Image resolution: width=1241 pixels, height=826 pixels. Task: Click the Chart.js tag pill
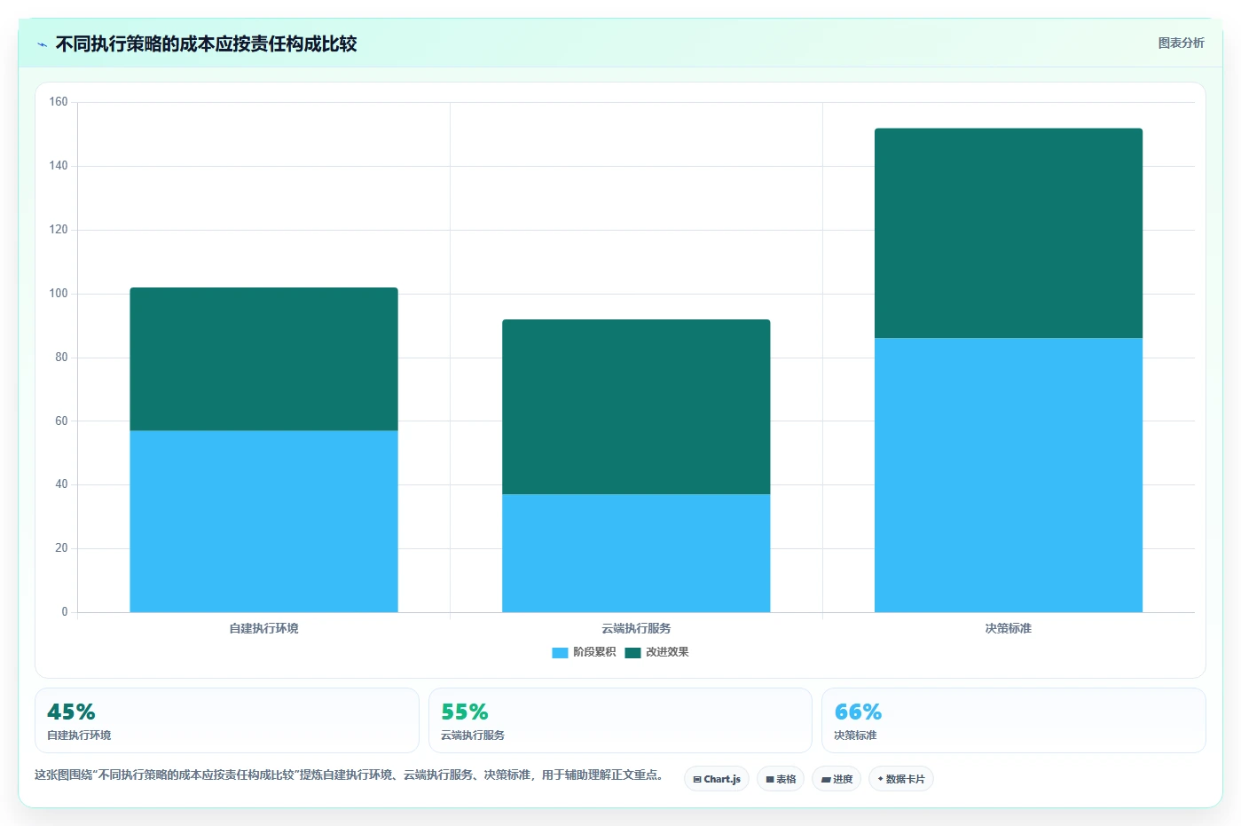pyautogui.click(x=717, y=779)
